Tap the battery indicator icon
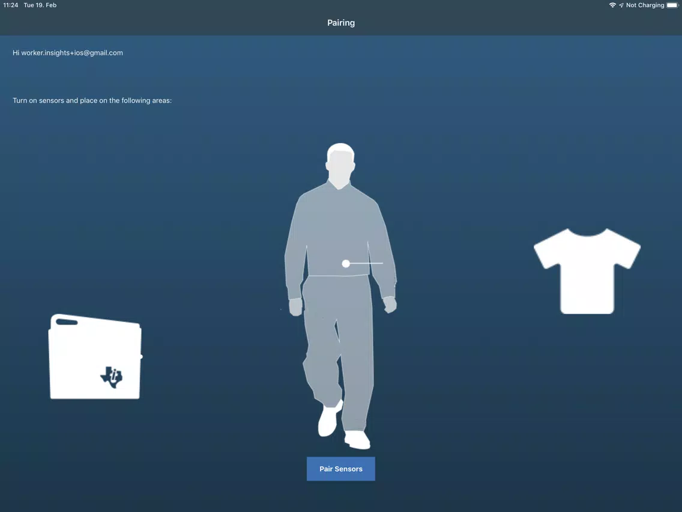 [672, 5]
